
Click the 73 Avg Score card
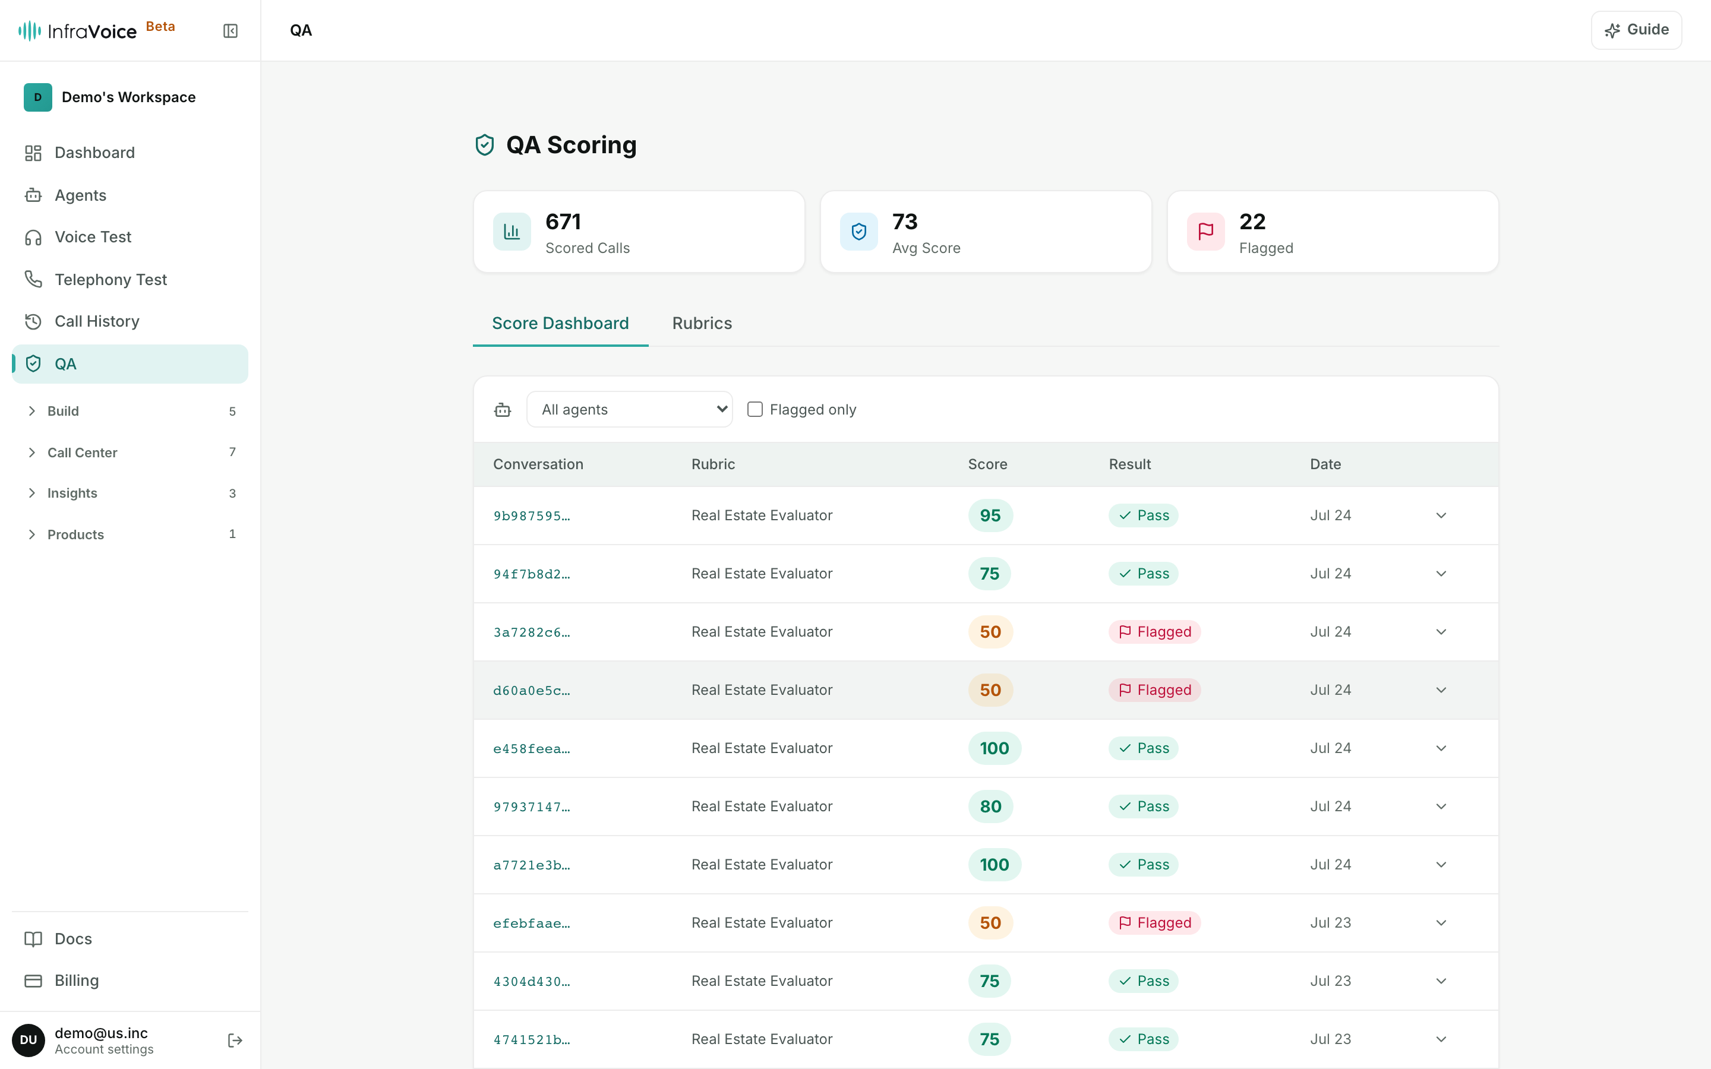pyautogui.click(x=986, y=232)
